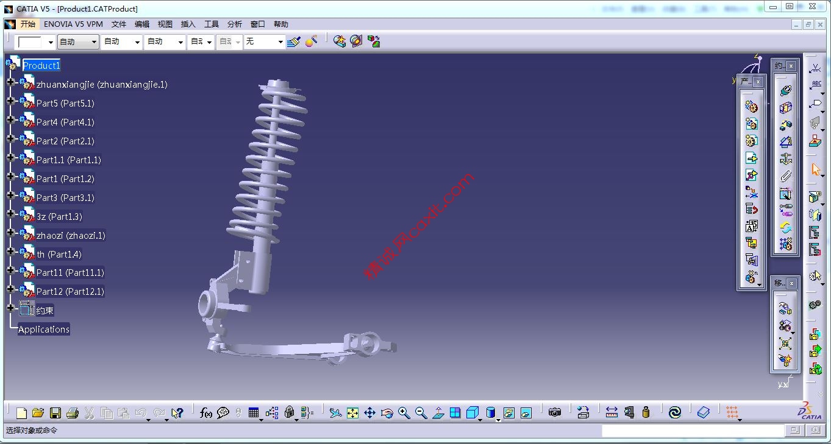Image resolution: width=831 pixels, height=444 pixels.
Task: Click the Measure Between icon
Action: 612,413
